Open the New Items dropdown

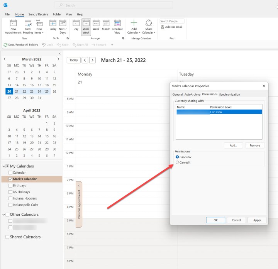coord(39,27)
